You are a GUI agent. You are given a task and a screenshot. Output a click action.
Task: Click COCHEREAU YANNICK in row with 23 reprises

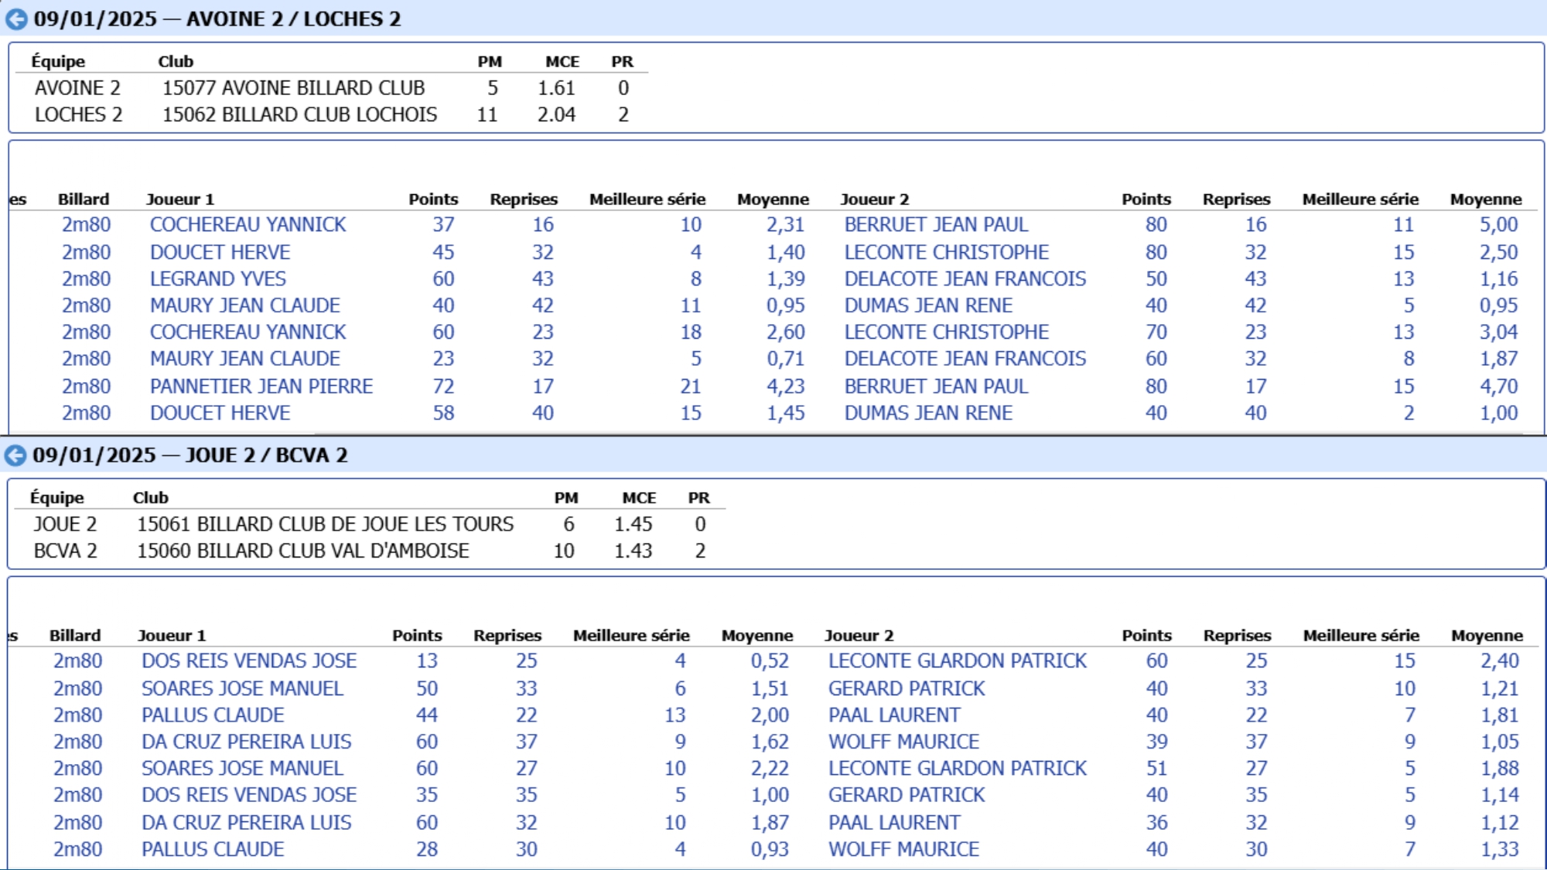click(x=248, y=332)
